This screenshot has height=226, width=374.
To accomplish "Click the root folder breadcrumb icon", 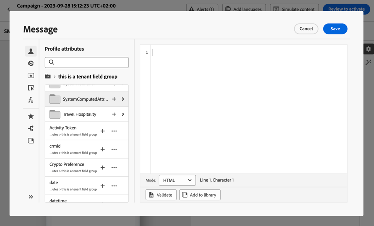I will click(x=48, y=76).
